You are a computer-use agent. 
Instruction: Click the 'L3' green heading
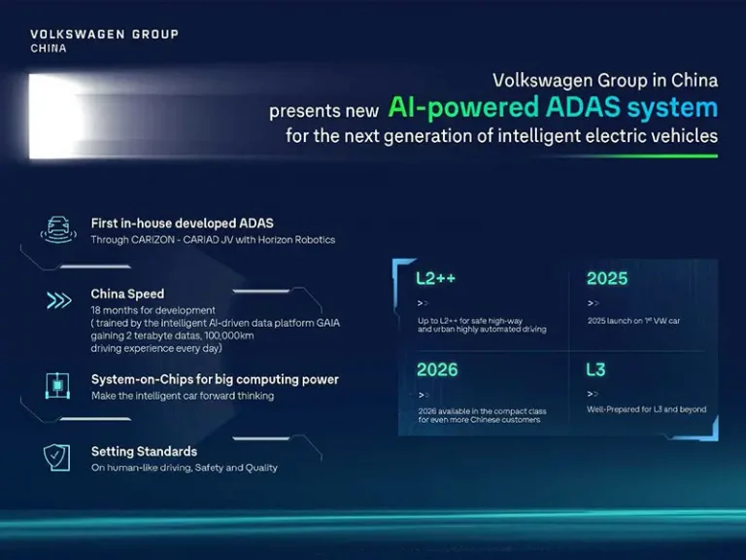click(x=595, y=369)
